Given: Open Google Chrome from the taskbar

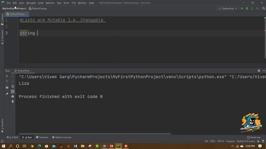Looking at the screenshot, I should pyautogui.click(x=32, y=146).
